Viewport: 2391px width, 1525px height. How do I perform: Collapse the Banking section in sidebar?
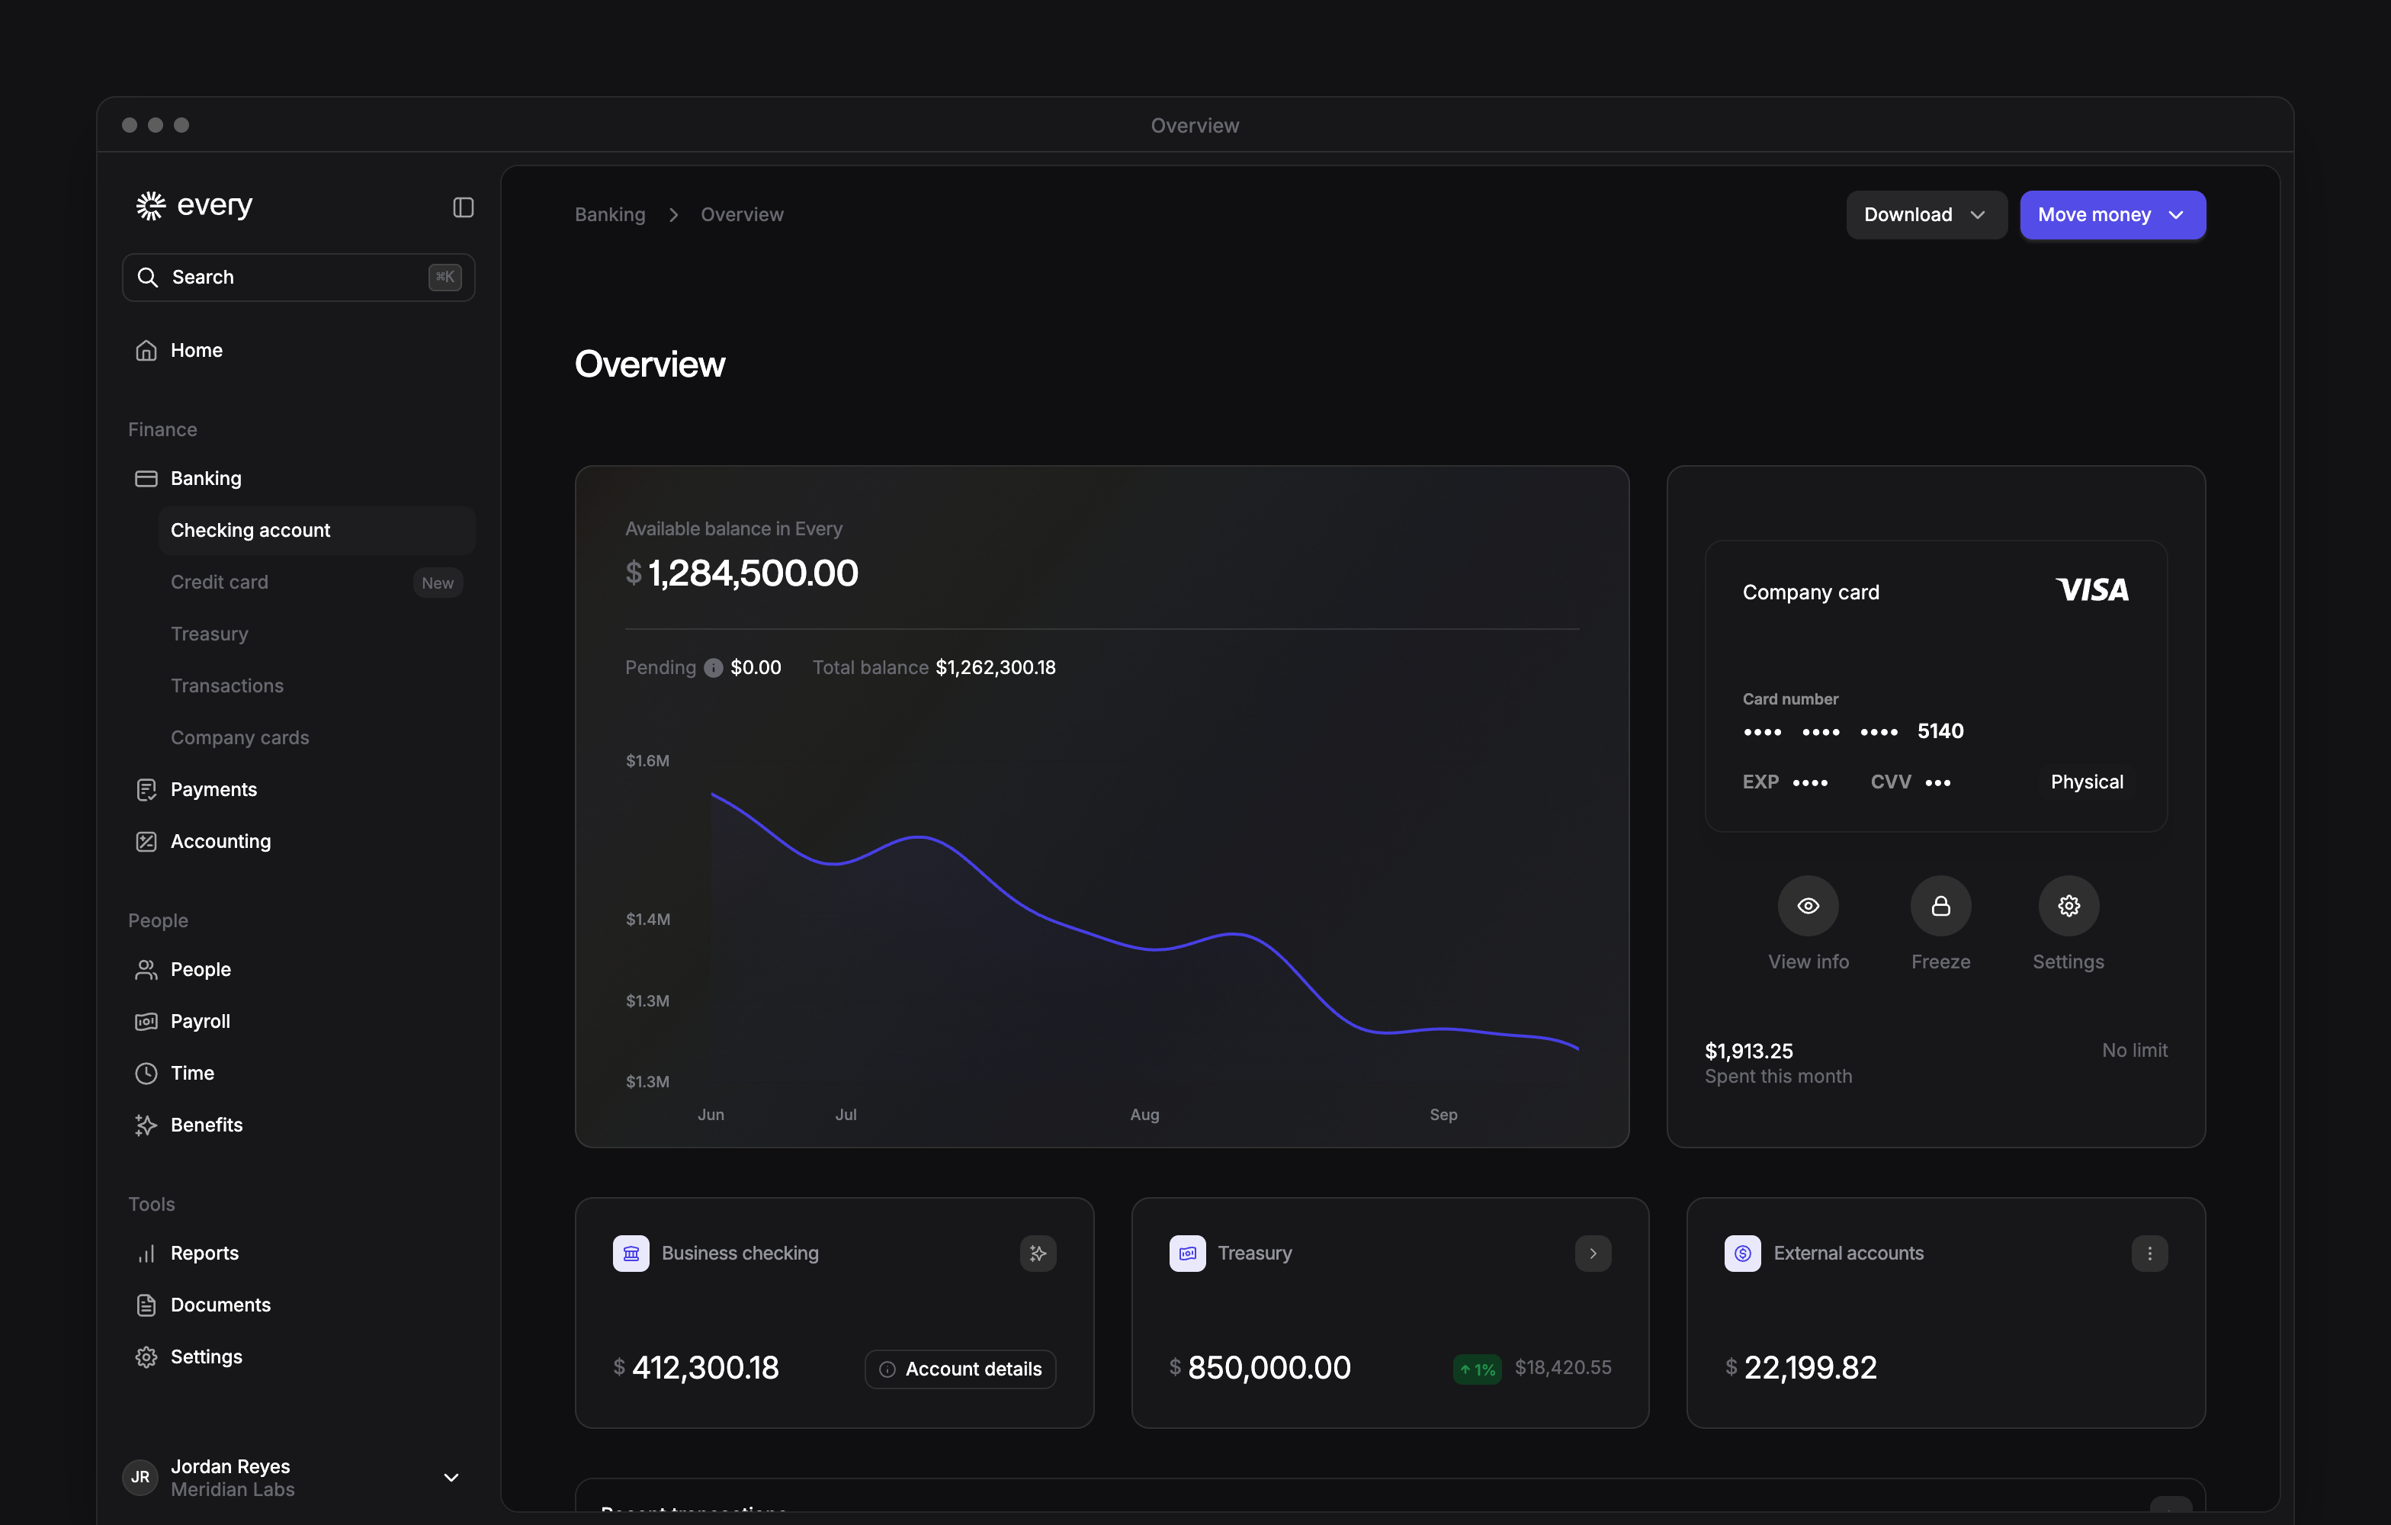tap(298, 479)
